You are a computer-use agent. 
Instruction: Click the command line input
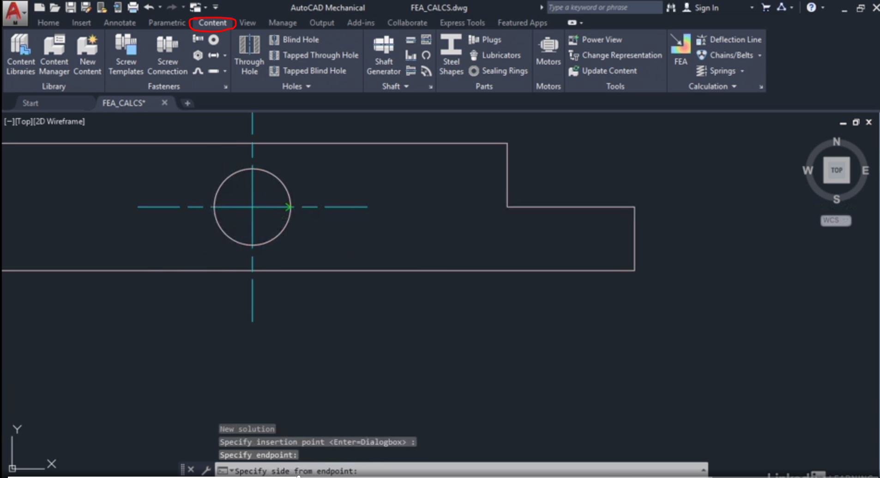point(462,471)
